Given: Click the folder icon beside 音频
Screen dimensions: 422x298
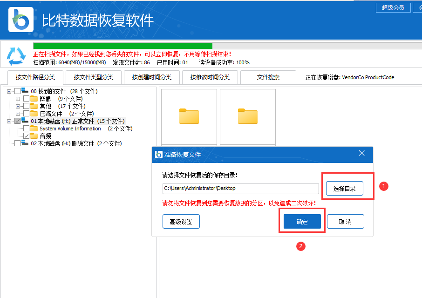Looking at the screenshot, I should [34, 136].
